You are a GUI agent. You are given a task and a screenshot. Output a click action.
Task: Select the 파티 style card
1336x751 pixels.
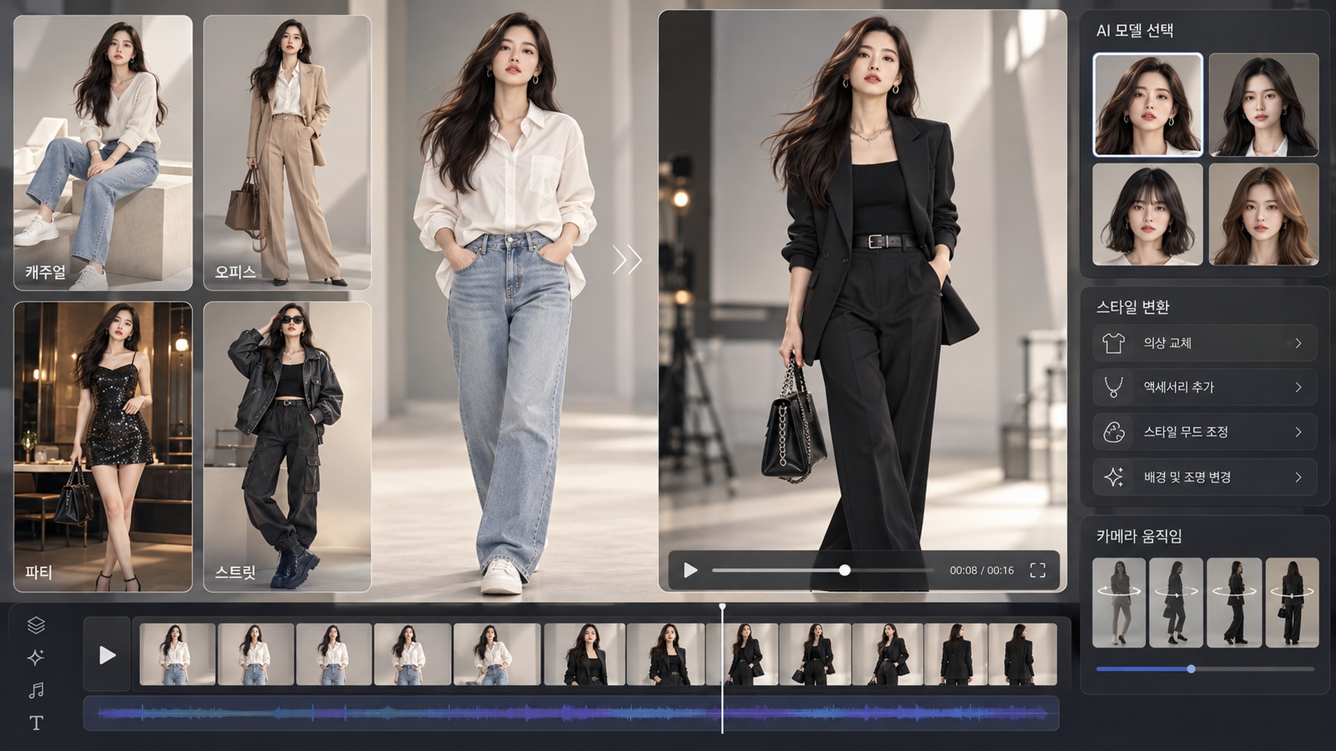[x=103, y=446]
